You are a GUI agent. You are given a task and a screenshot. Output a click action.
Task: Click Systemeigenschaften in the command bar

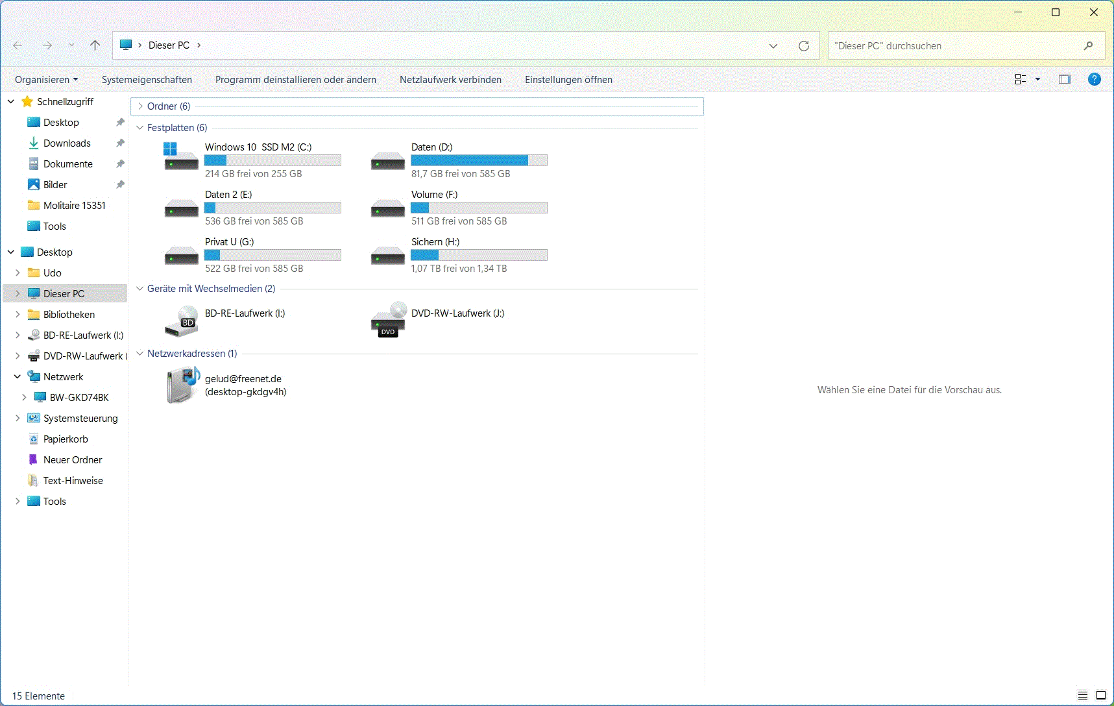(x=147, y=80)
